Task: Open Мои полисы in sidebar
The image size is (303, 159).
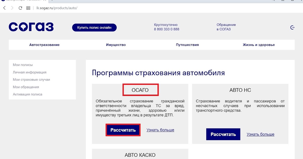Action: (x=23, y=65)
